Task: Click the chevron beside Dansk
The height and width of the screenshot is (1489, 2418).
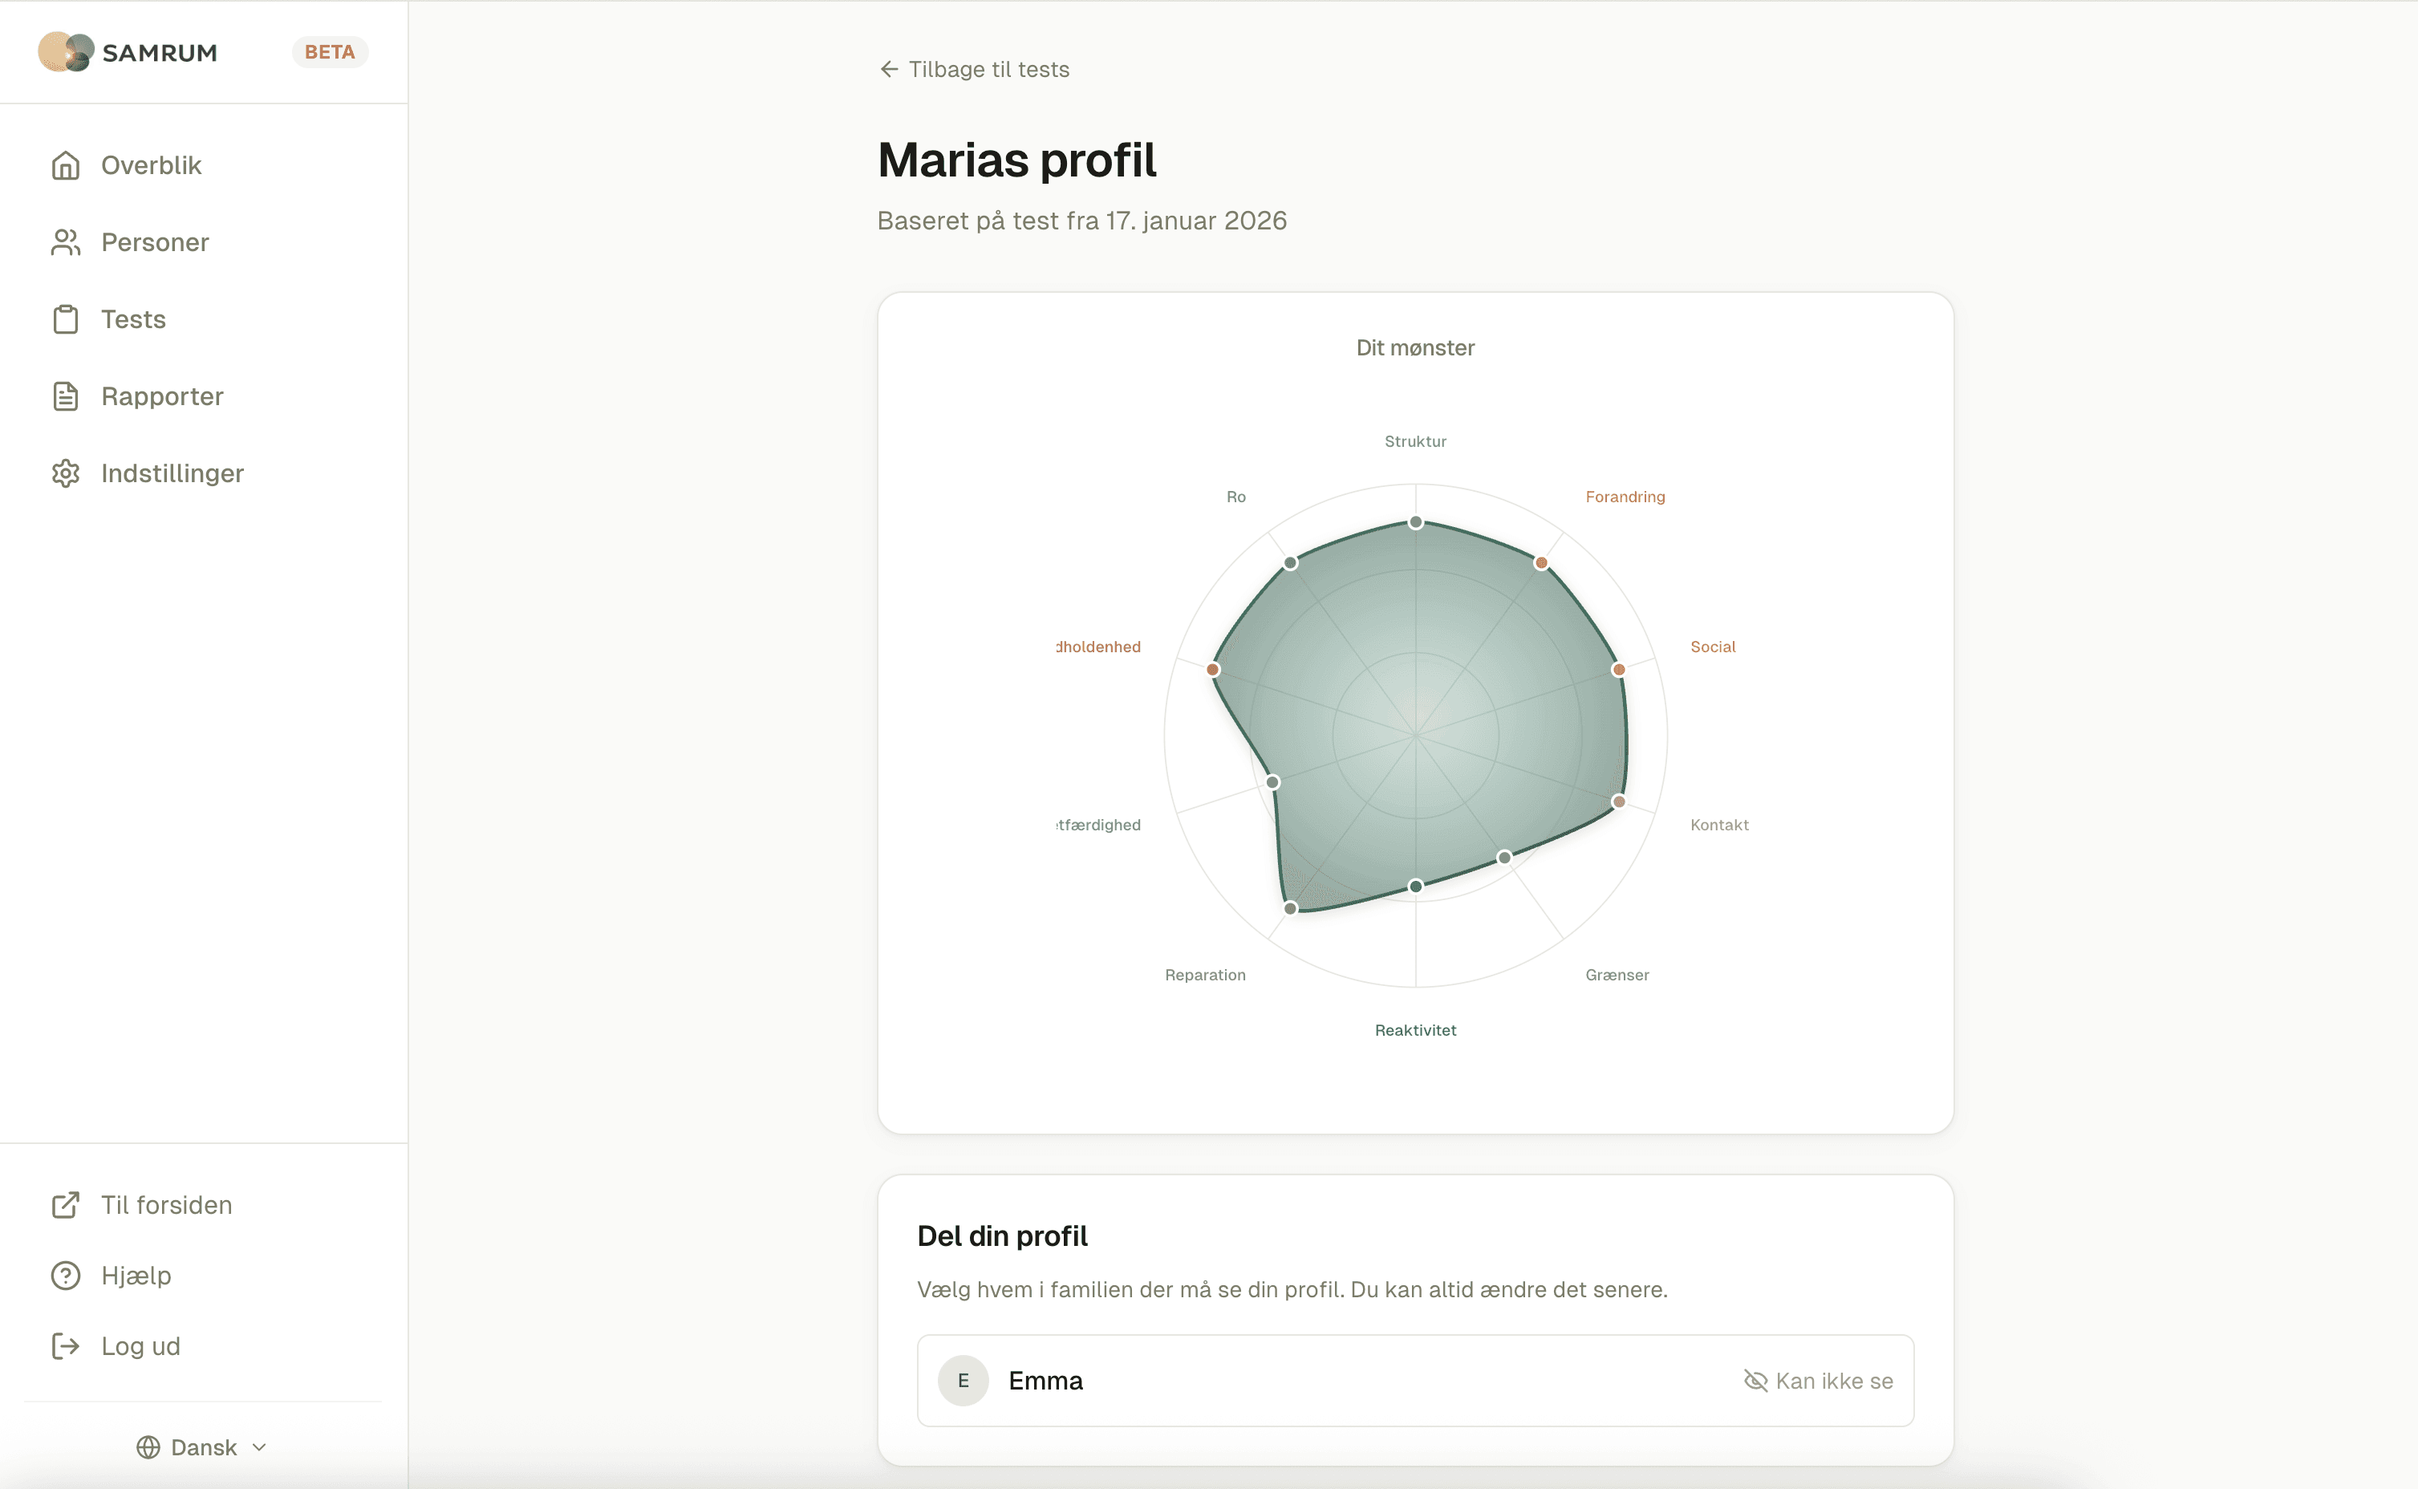Action: click(260, 1446)
